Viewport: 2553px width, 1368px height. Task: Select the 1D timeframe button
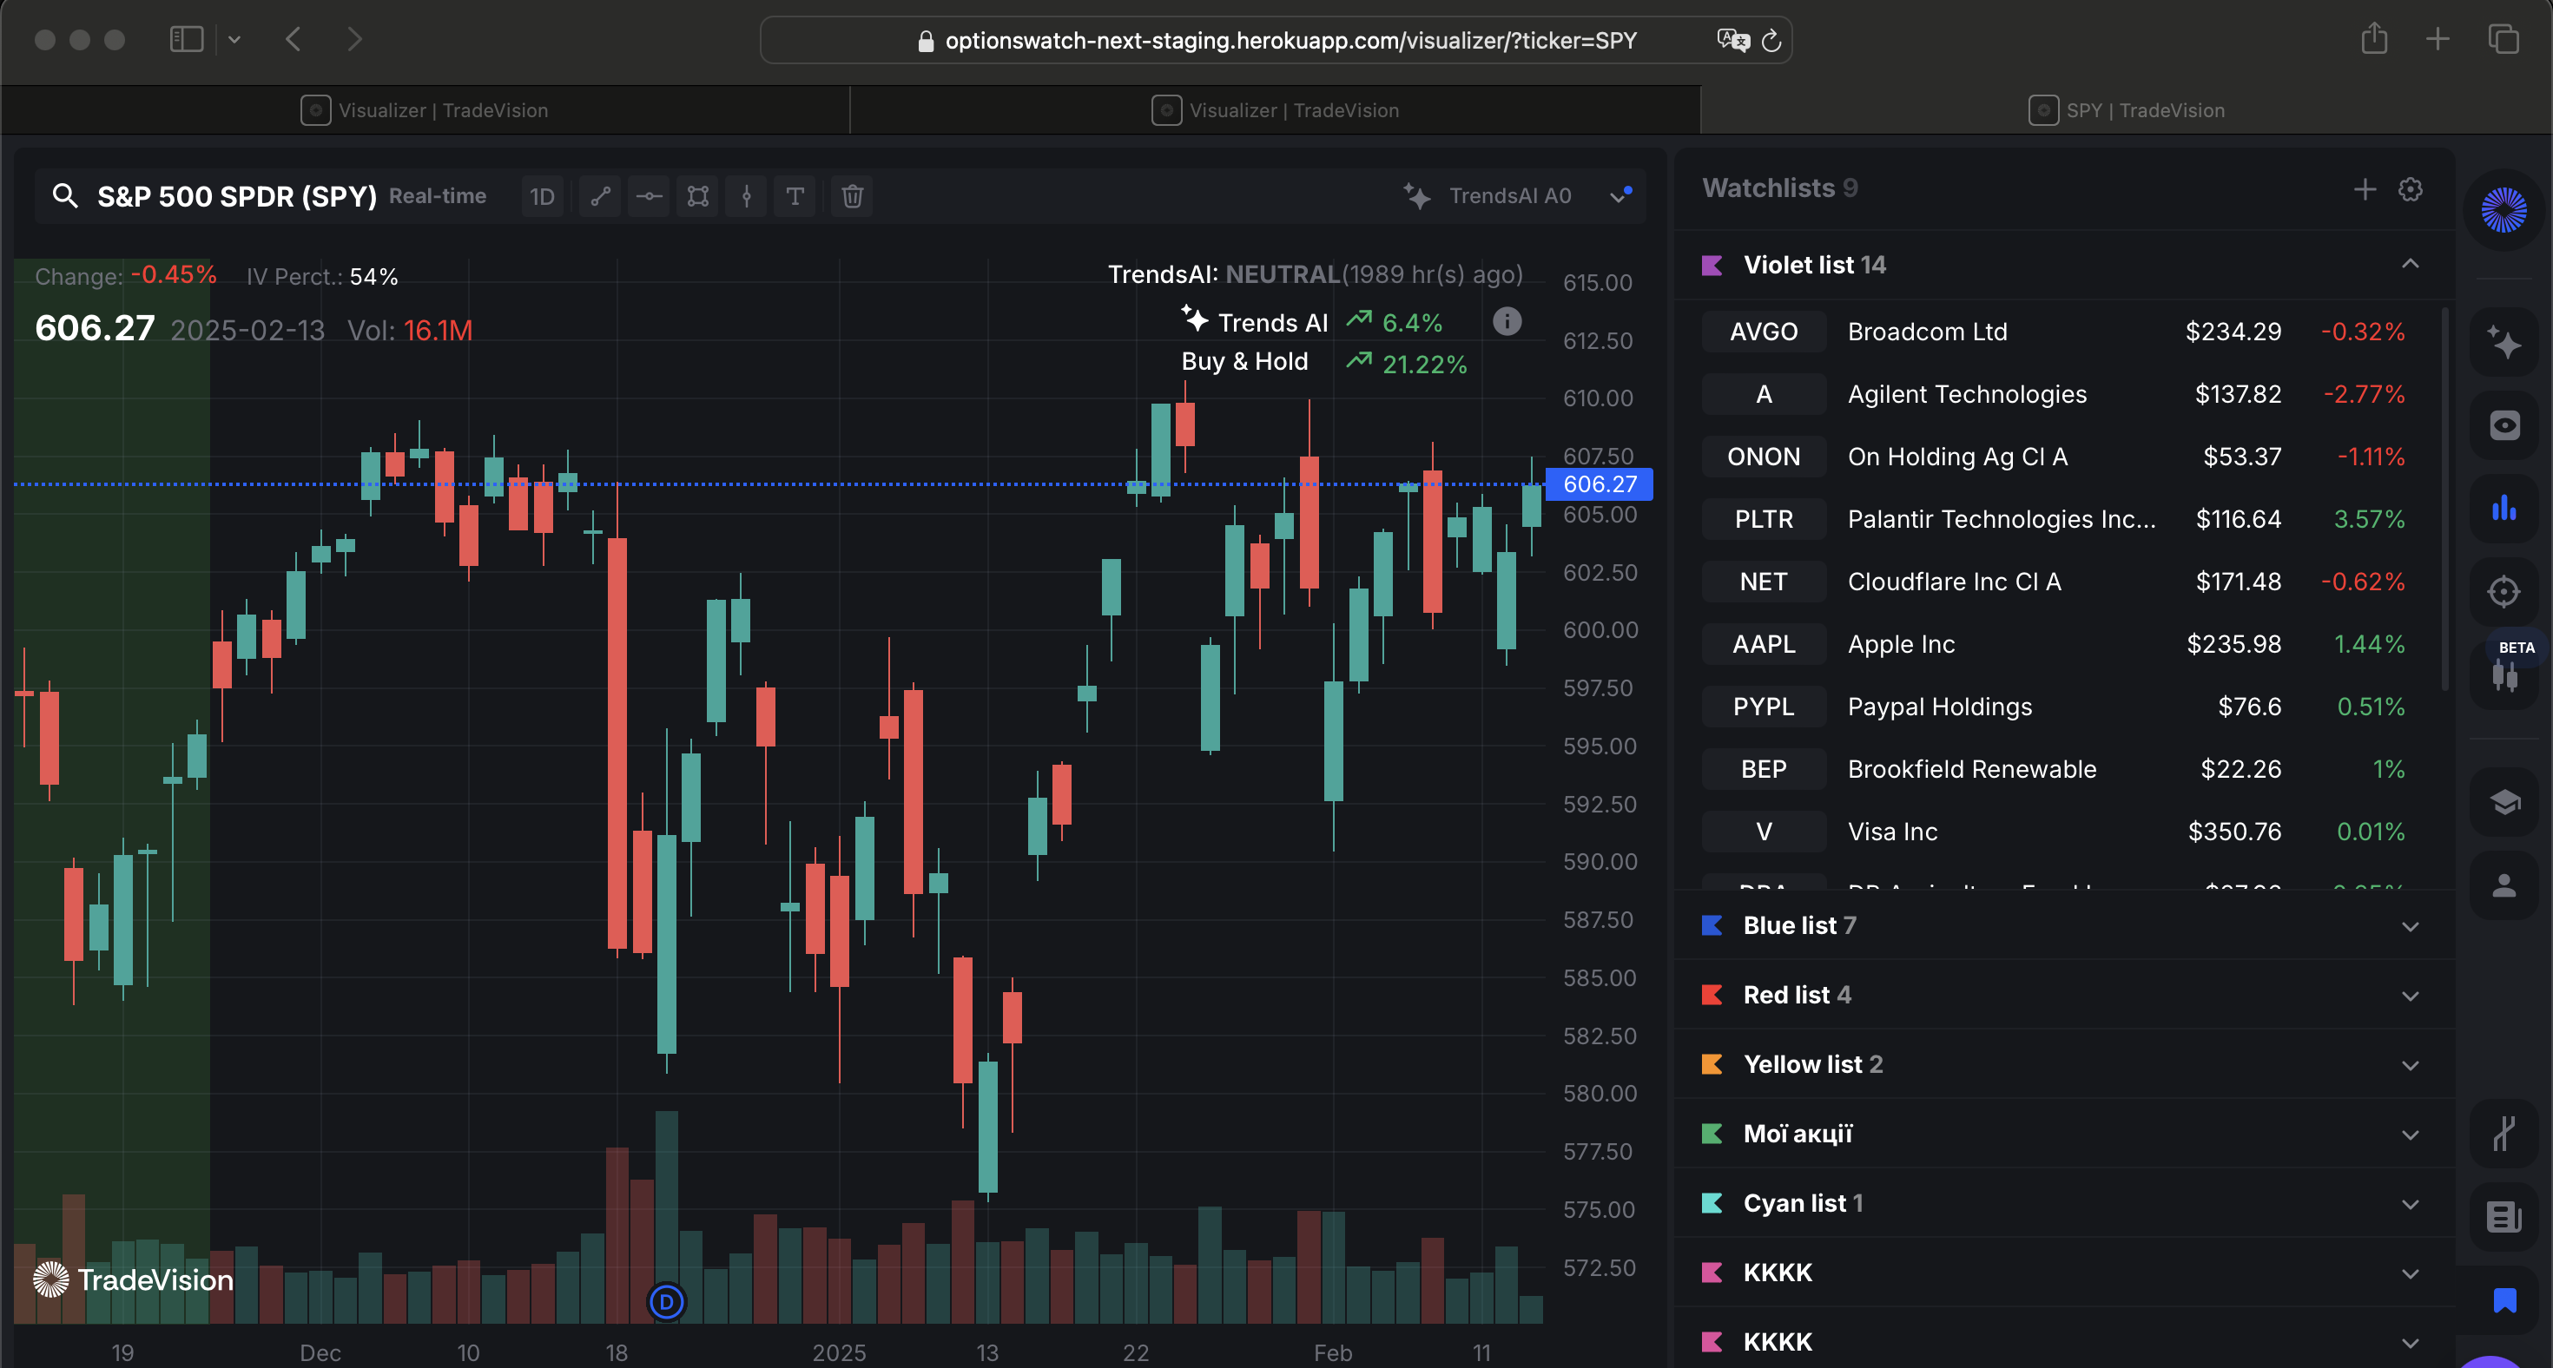pyautogui.click(x=542, y=196)
